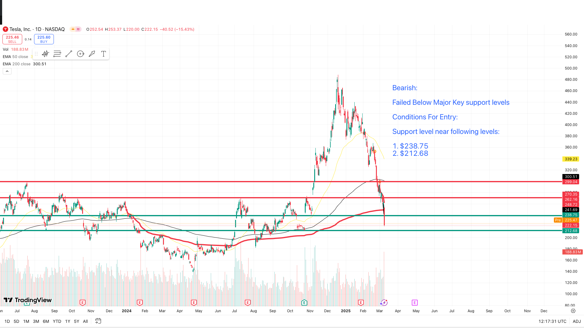Click the 188.83M volume axis label
Screen dimensions: 584x328
click(x=572, y=252)
